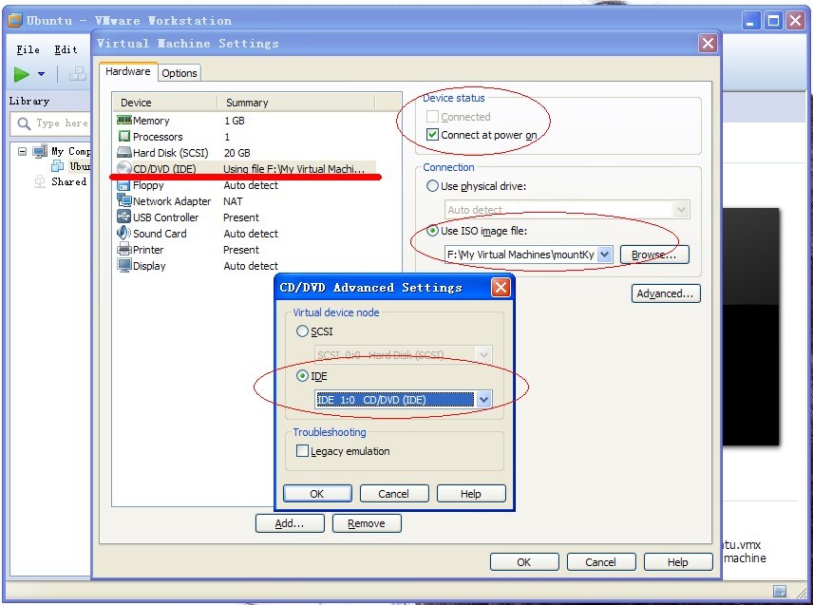
Task: Click the USB Controller icon
Action: [123, 217]
